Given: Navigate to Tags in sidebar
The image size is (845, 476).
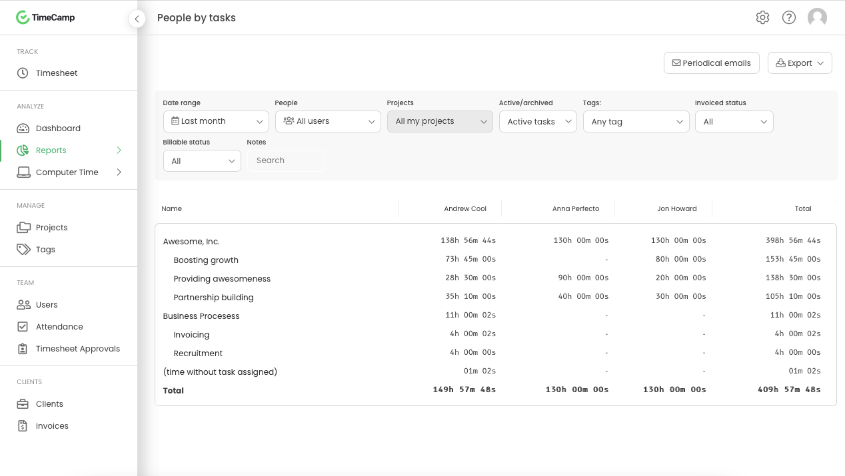Looking at the screenshot, I should pyautogui.click(x=45, y=250).
